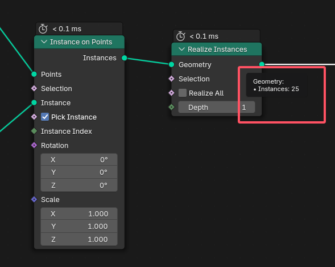Viewport: 335px width, 267px height.
Task: Click timer icon above Realize Instances
Action: coord(180,36)
